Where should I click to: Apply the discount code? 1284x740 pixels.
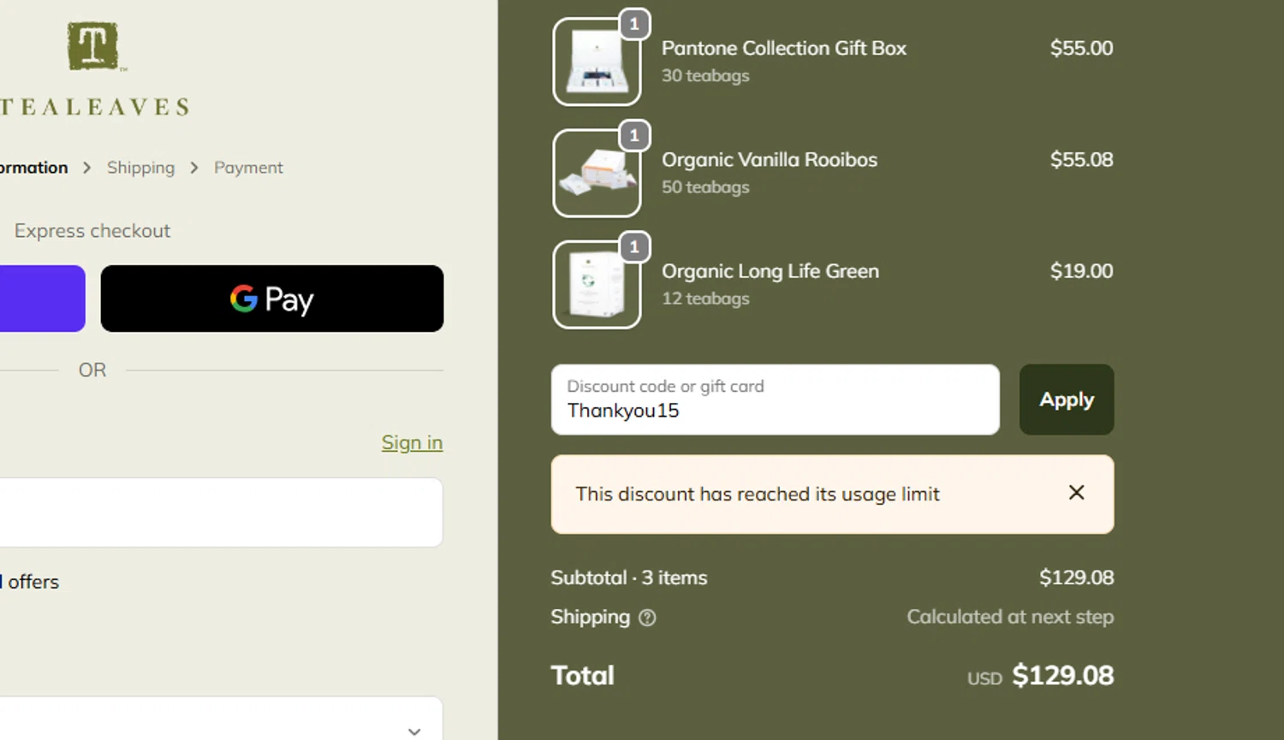[1067, 400]
